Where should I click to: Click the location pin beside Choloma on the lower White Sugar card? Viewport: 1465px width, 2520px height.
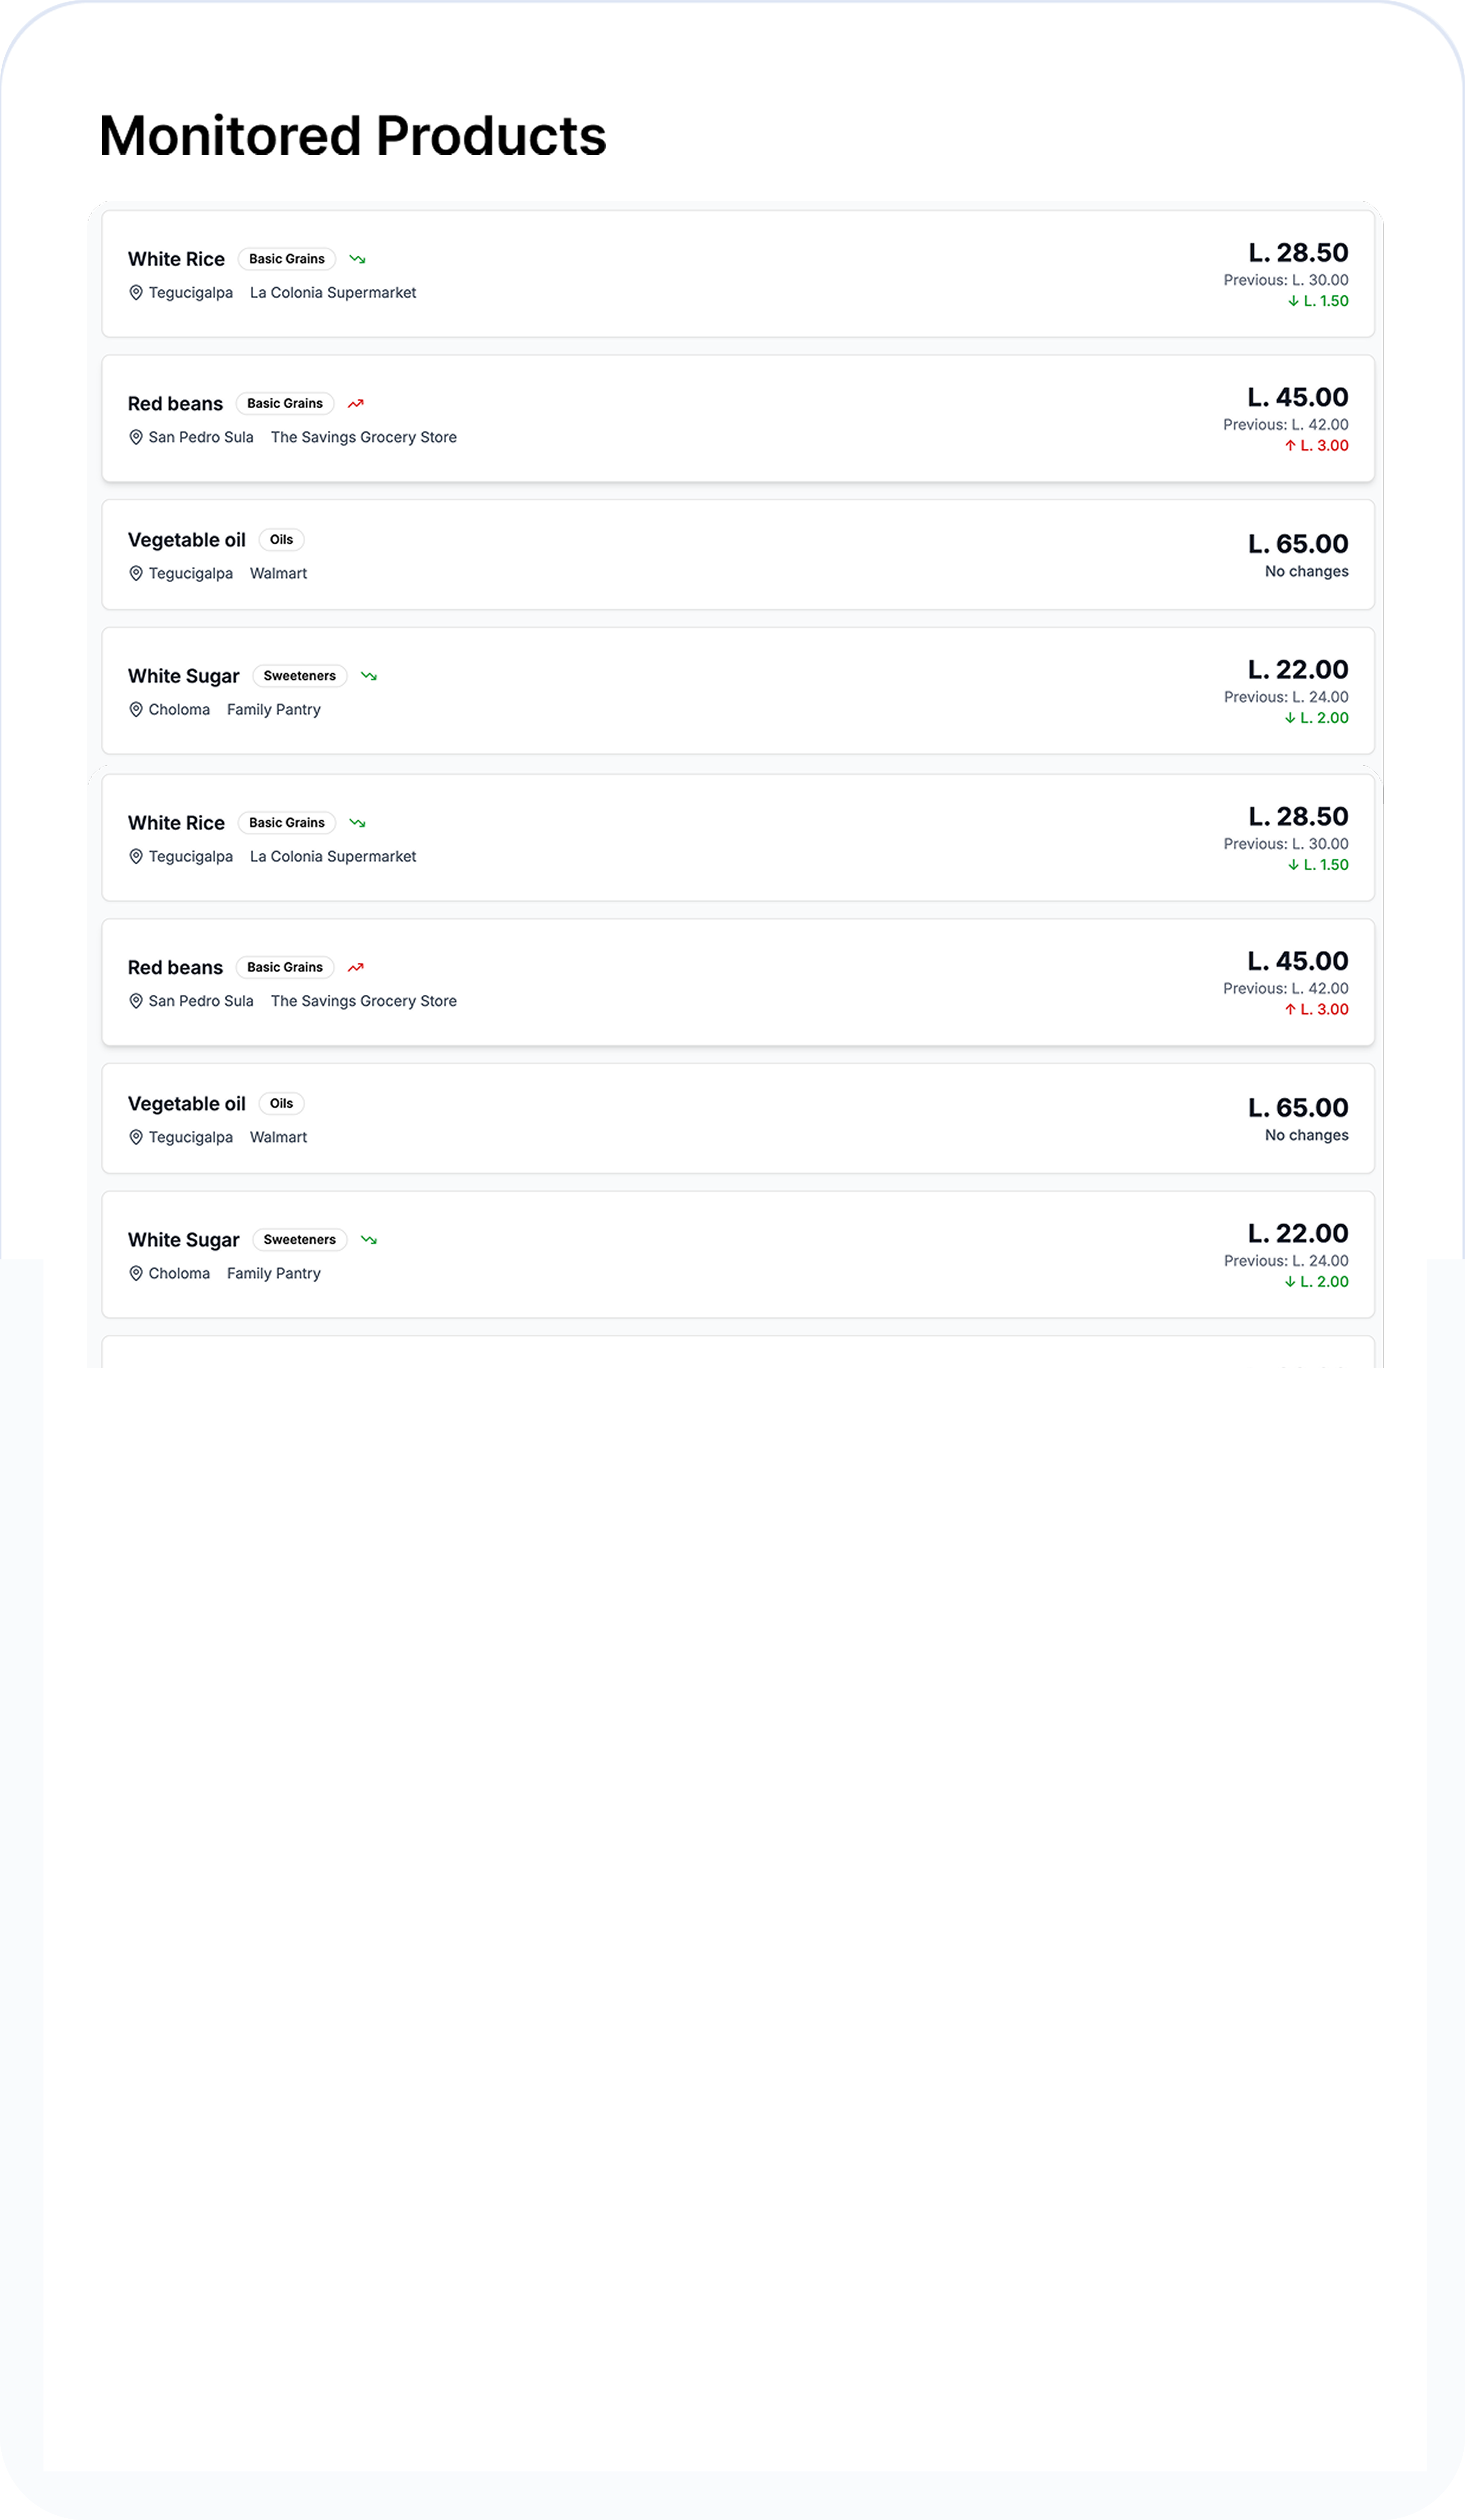click(x=136, y=1273)
